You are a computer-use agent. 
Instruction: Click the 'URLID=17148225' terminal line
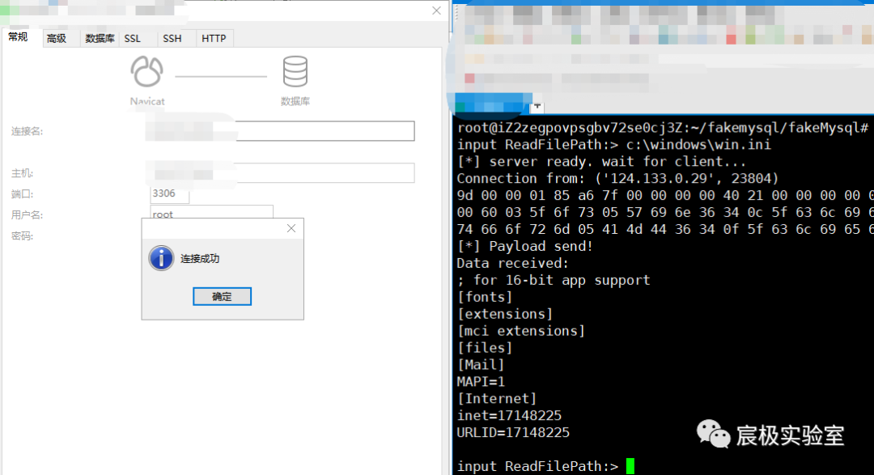click(x=513, y=433)
